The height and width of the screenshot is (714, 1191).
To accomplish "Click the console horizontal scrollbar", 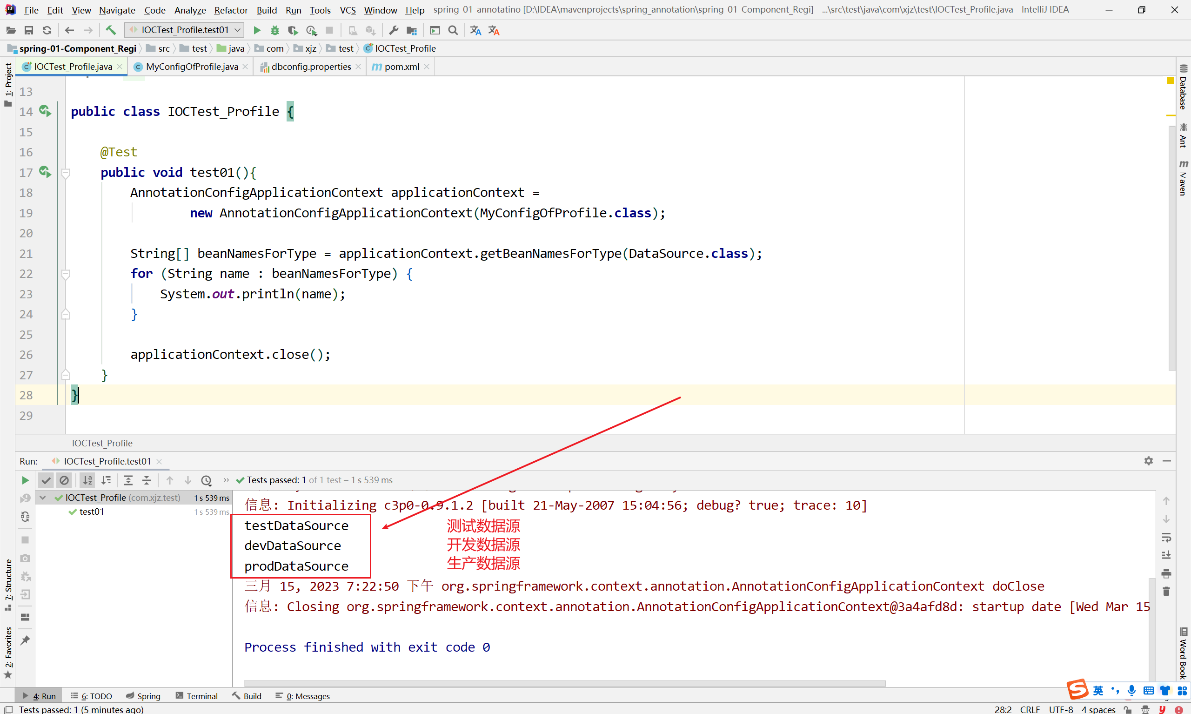I will pos(564,683).
